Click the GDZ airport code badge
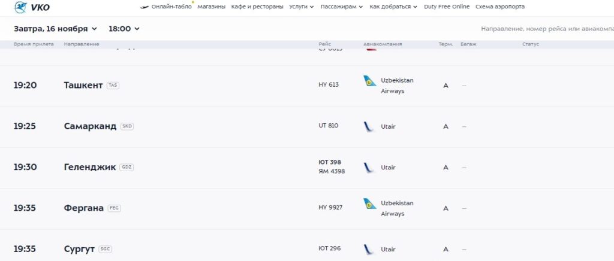Viewport: 614px width, 261px height. [x=126, y=167]
